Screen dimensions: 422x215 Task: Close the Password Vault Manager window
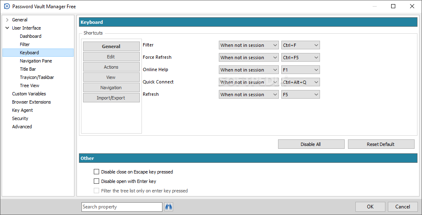pos(412,6)
